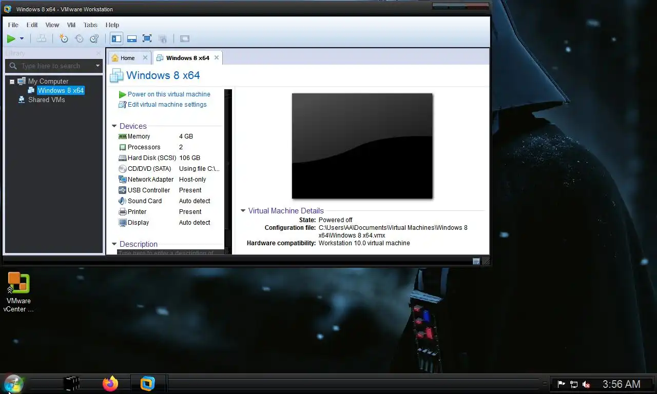657x394 pixels.
Task: Open the Edit menu
Action: point(32,25)
